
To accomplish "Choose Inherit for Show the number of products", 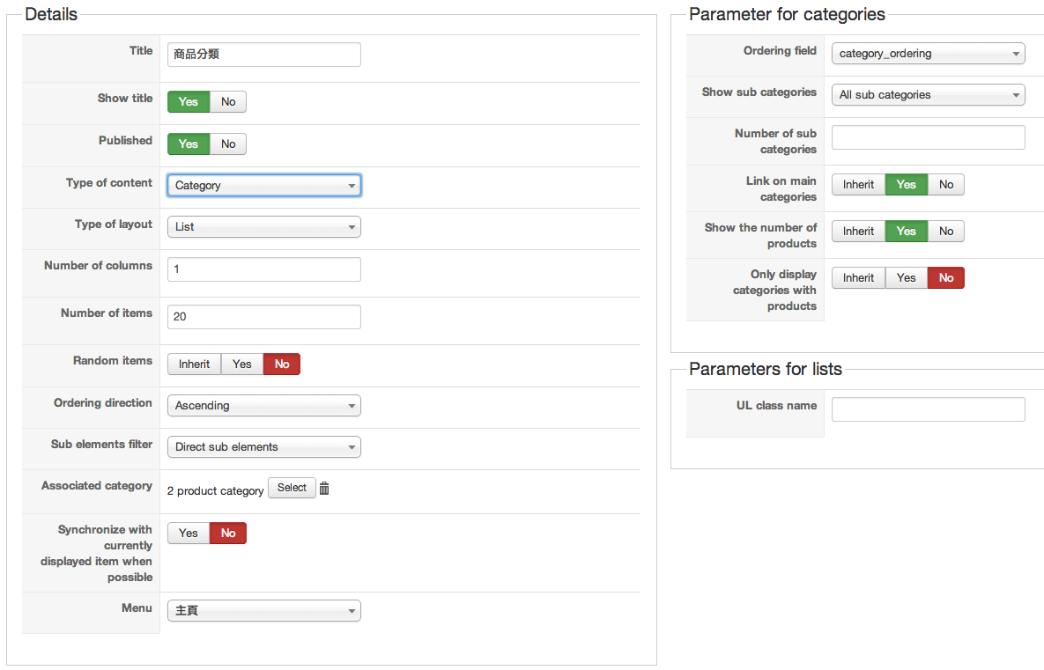I will tap(858, 232).
